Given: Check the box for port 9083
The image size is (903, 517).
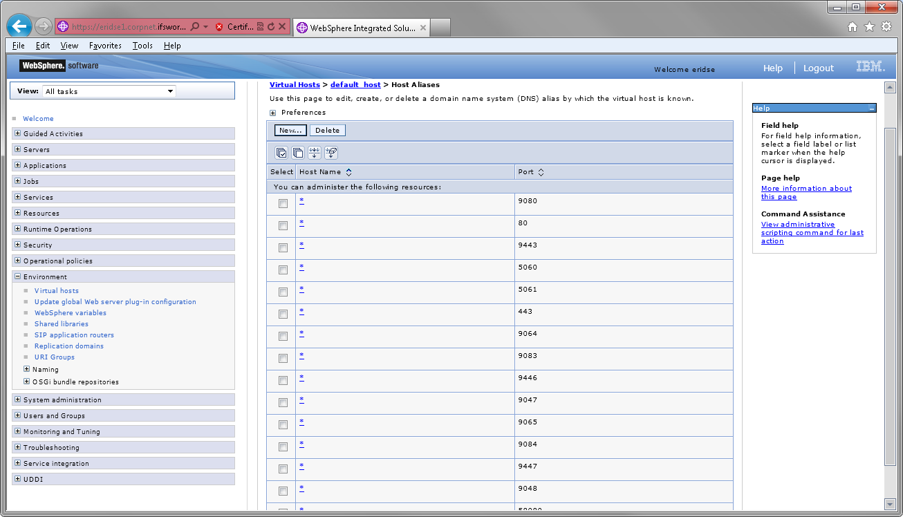Looking at the screenshot, I should point(283,358).
